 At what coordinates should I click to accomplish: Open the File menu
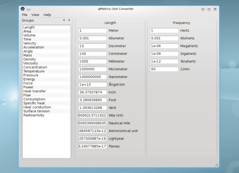[x=24, y=15]
